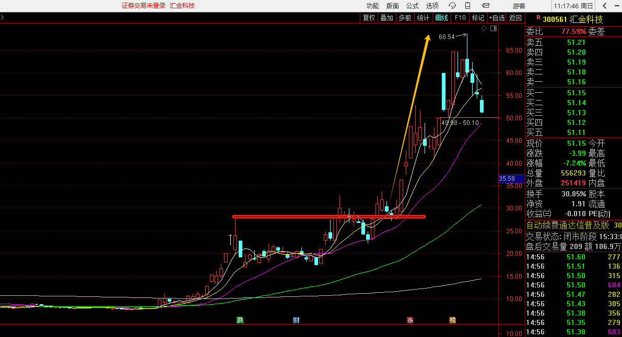The width and height of the screenshot is (622, 337).
Task: Toggle the 画线 drawing tool
Action: [x=441, y=18]
